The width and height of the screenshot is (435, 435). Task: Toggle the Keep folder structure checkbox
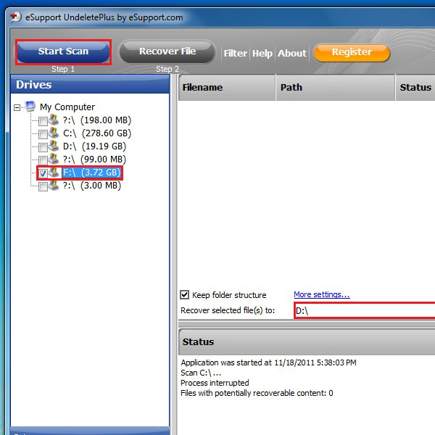pyautogui.click(x=184, y=294)
